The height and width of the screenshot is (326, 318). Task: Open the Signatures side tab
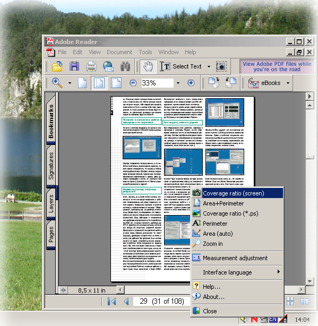pyautogui.click(x=51, y=166)
